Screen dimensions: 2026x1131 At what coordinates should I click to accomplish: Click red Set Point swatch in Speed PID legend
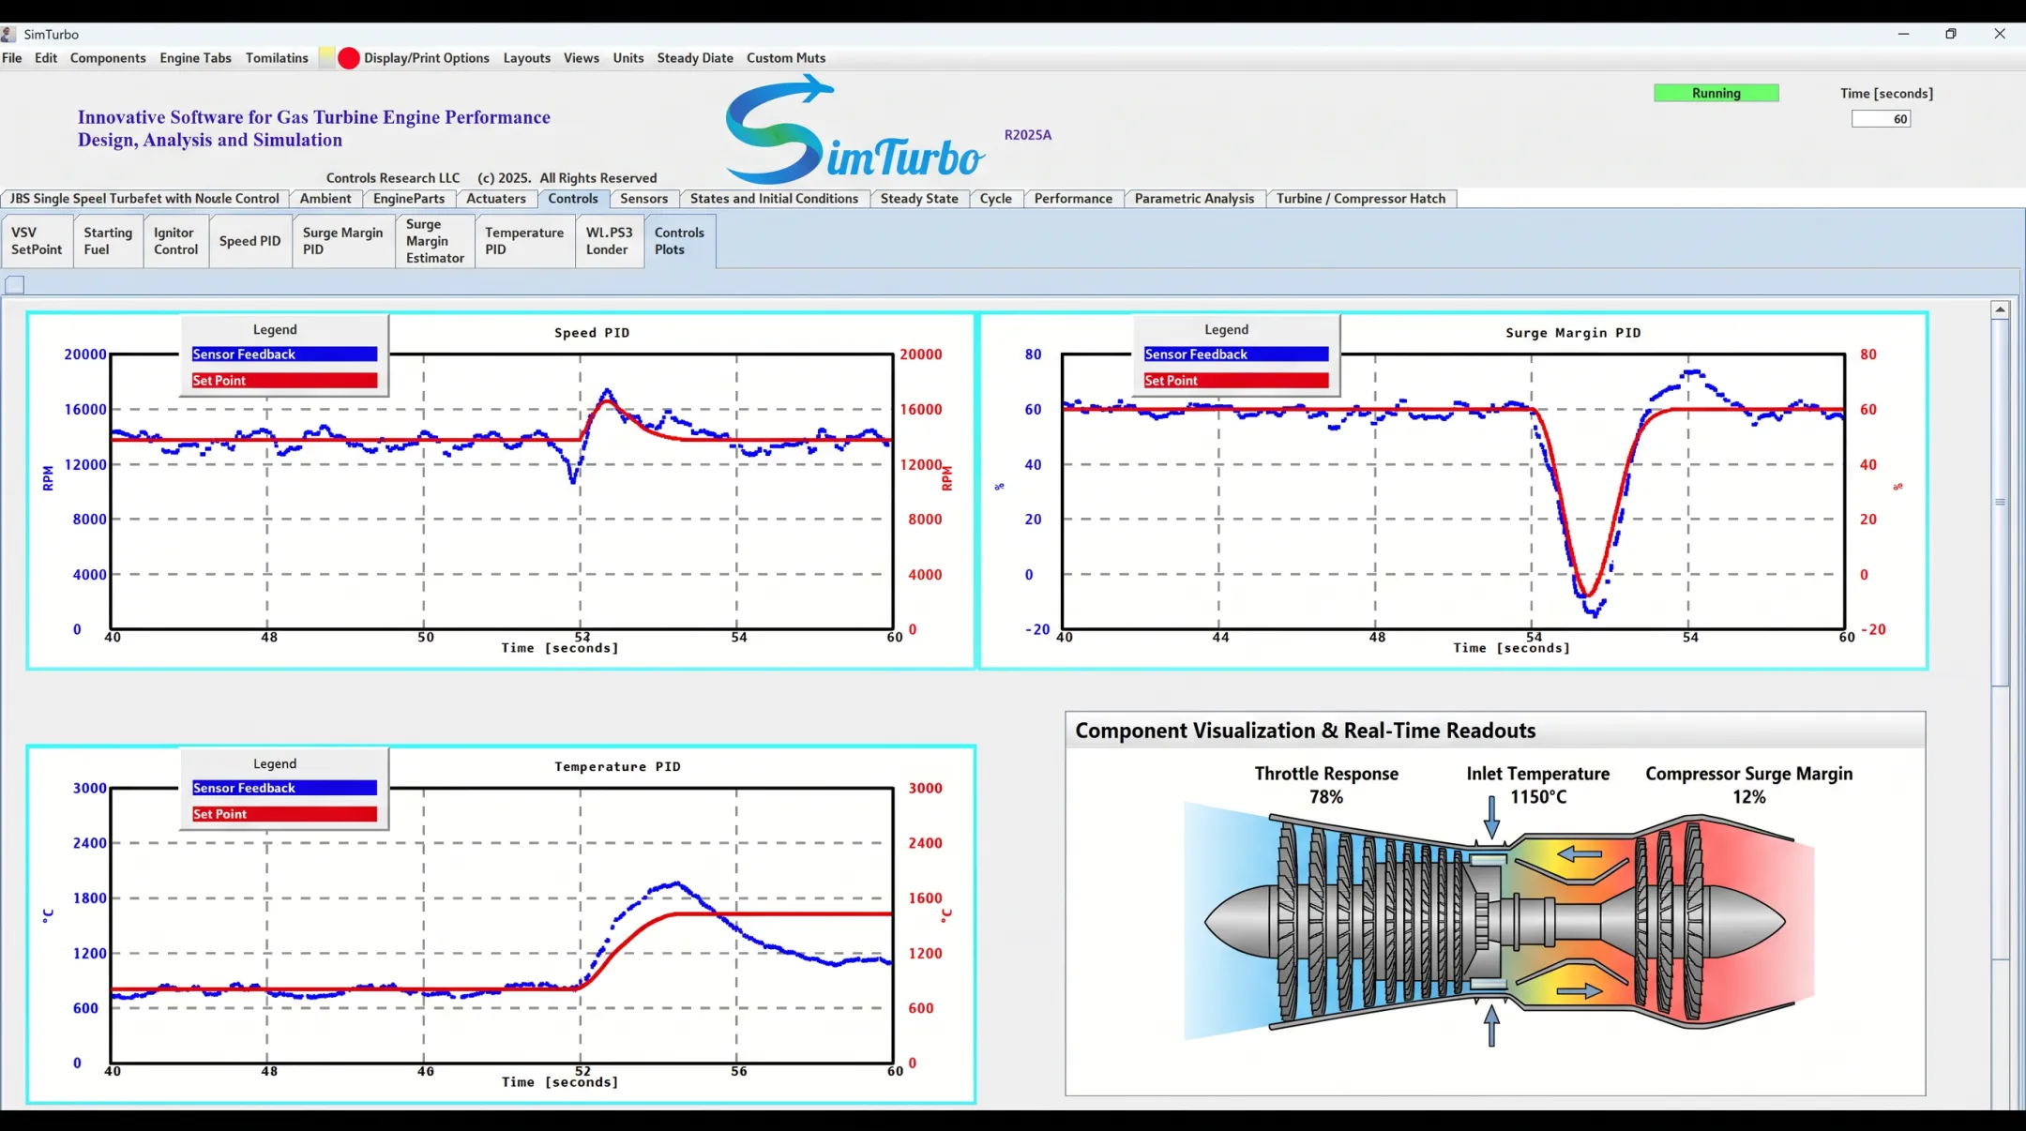[284, 381]
